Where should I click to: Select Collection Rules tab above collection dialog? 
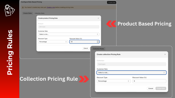98,49
